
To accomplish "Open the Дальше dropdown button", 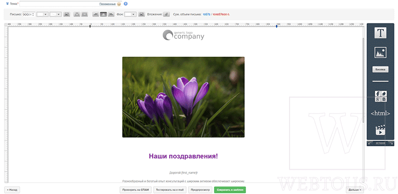I will (x=354, y=190).
